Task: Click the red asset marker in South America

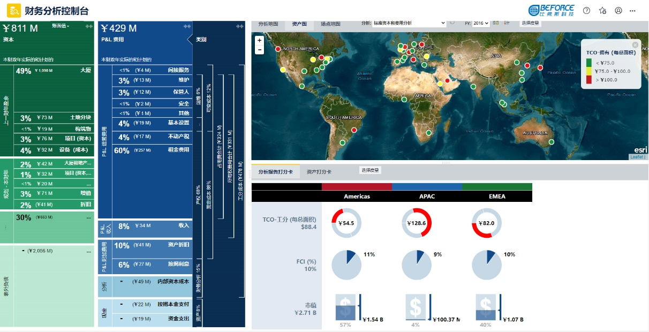Action: coord(354,130)
